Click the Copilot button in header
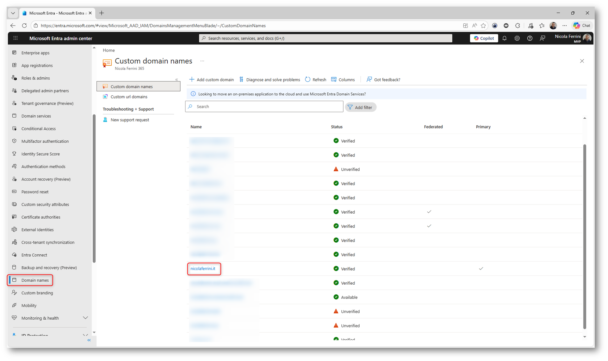 (484, 38)
